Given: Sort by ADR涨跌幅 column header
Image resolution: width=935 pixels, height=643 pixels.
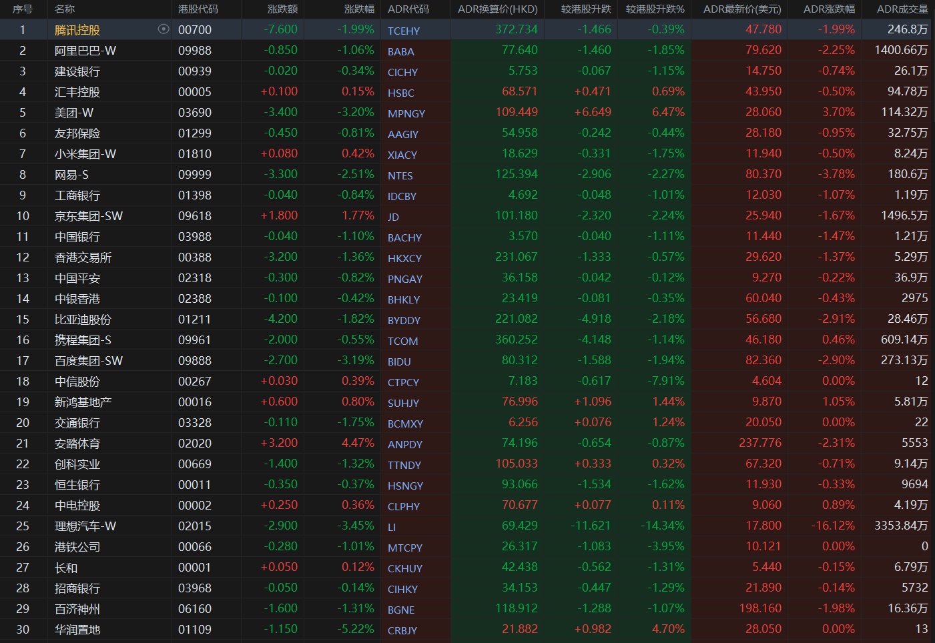Looking at the screenshot, I should (829, 9).
